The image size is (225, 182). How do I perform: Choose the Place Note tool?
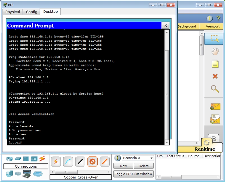(x=215, y=64)
